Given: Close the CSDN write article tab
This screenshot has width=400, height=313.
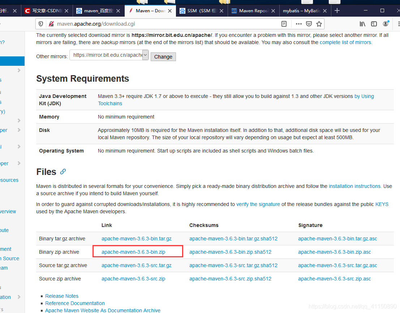Looking at the screenshot, I should pyautogui.click(x=66, y=11).
